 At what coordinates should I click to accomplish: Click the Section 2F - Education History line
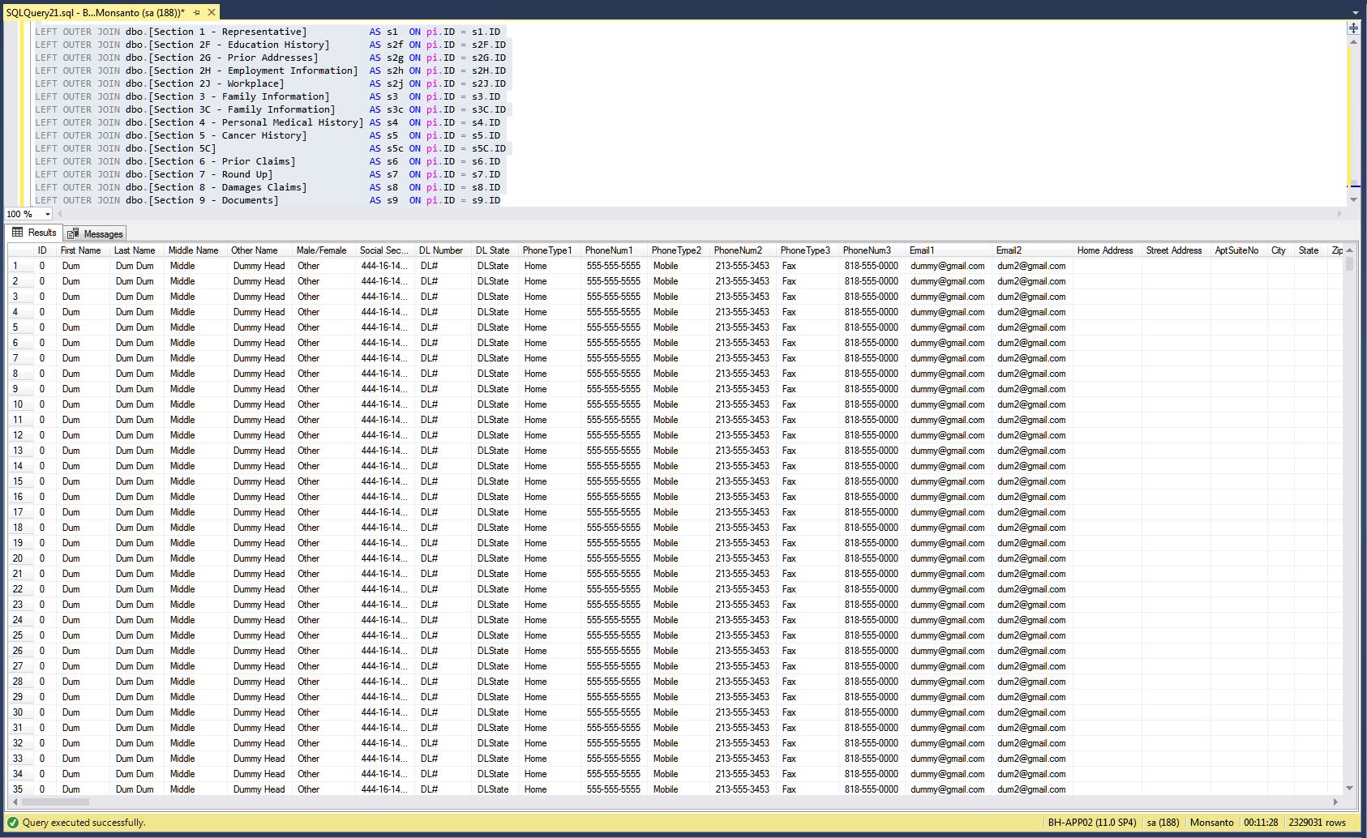pyautogui.click(x=270, y=45)
